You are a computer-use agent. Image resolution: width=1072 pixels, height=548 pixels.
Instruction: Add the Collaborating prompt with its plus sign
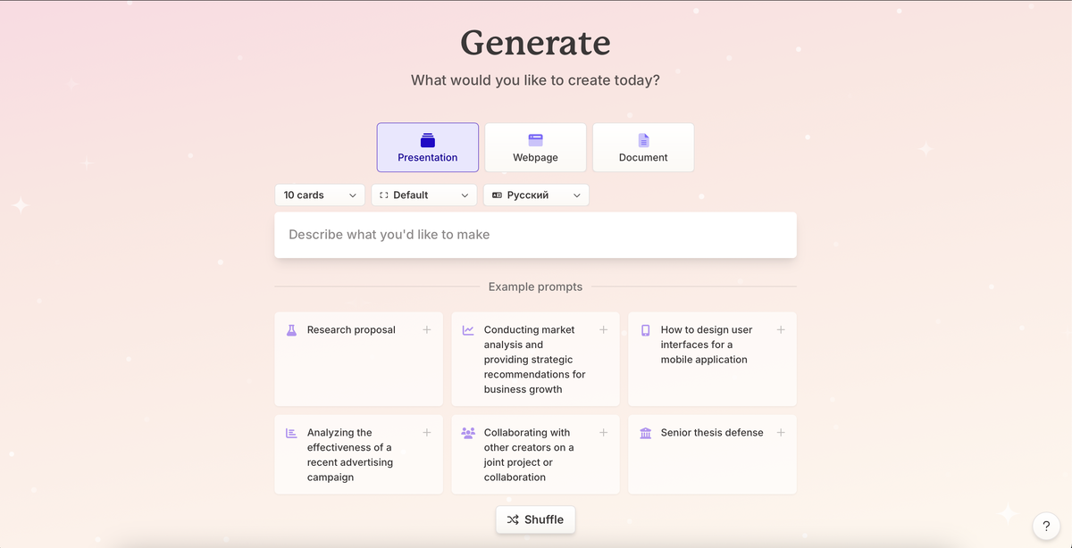coord(604,432)
